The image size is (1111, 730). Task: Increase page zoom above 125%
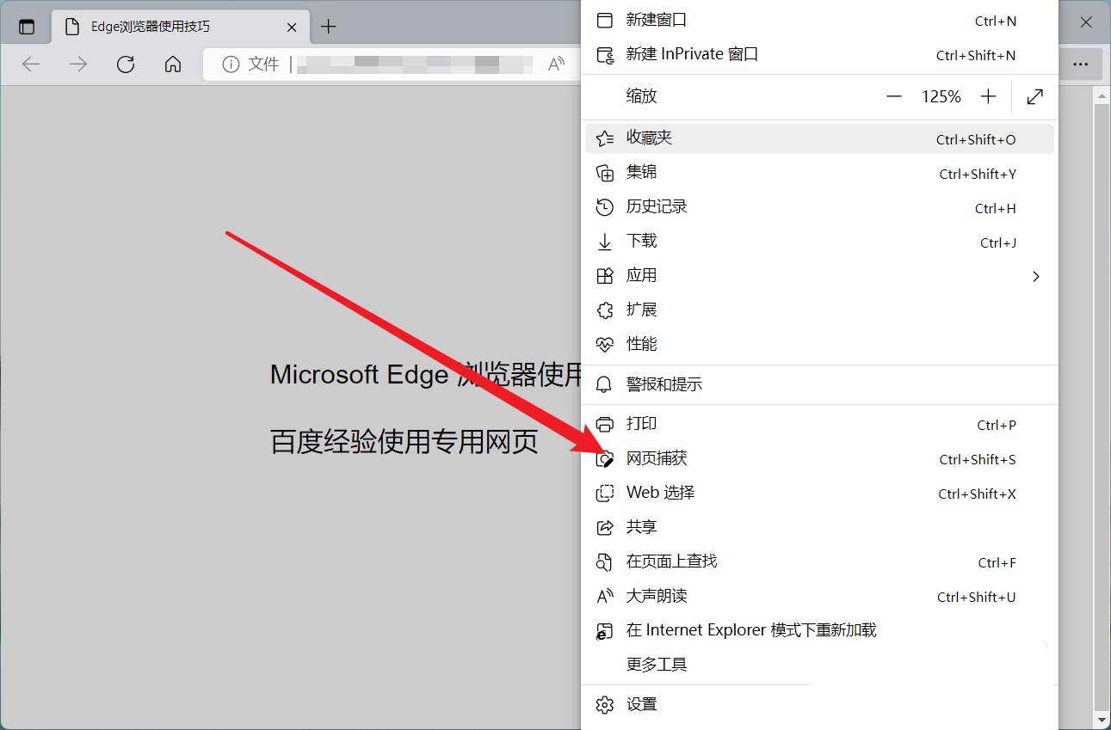tap(988, 96)
